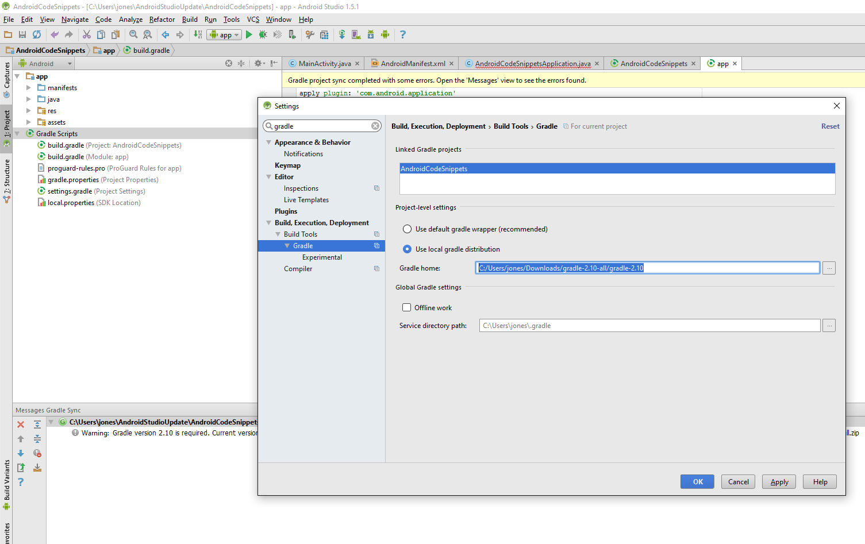This screenshot has height=544, width=865.
Task: Select Live Templates in settings tree
Action: click(306, 200)
